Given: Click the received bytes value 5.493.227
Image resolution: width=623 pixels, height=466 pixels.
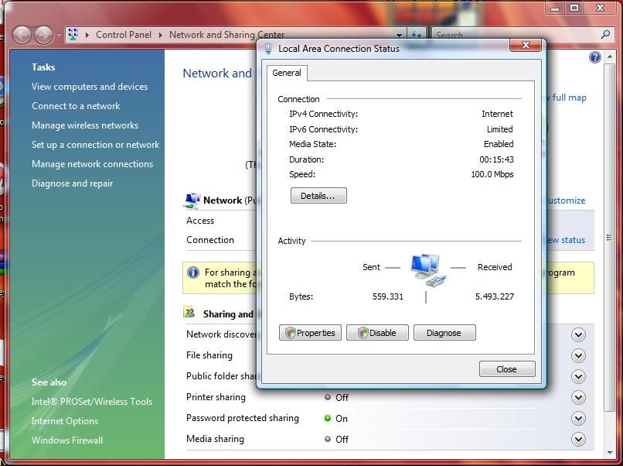Looking at the screenshot, I should click(x=495, y=296).
